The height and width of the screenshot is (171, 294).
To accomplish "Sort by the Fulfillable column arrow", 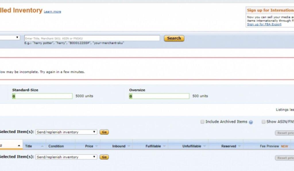I will point(164,146).
